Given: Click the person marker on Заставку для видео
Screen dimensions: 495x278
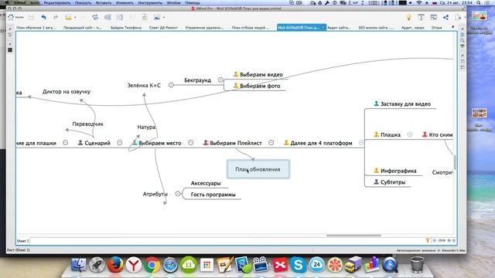Looking at the screenshot, I should (377, 103).
